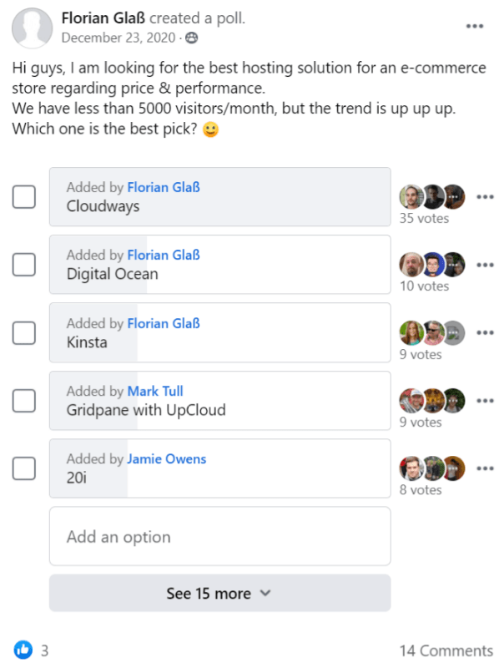Open options menu for Digital Ocean option
Screen dimensions: 504x668
485,265
